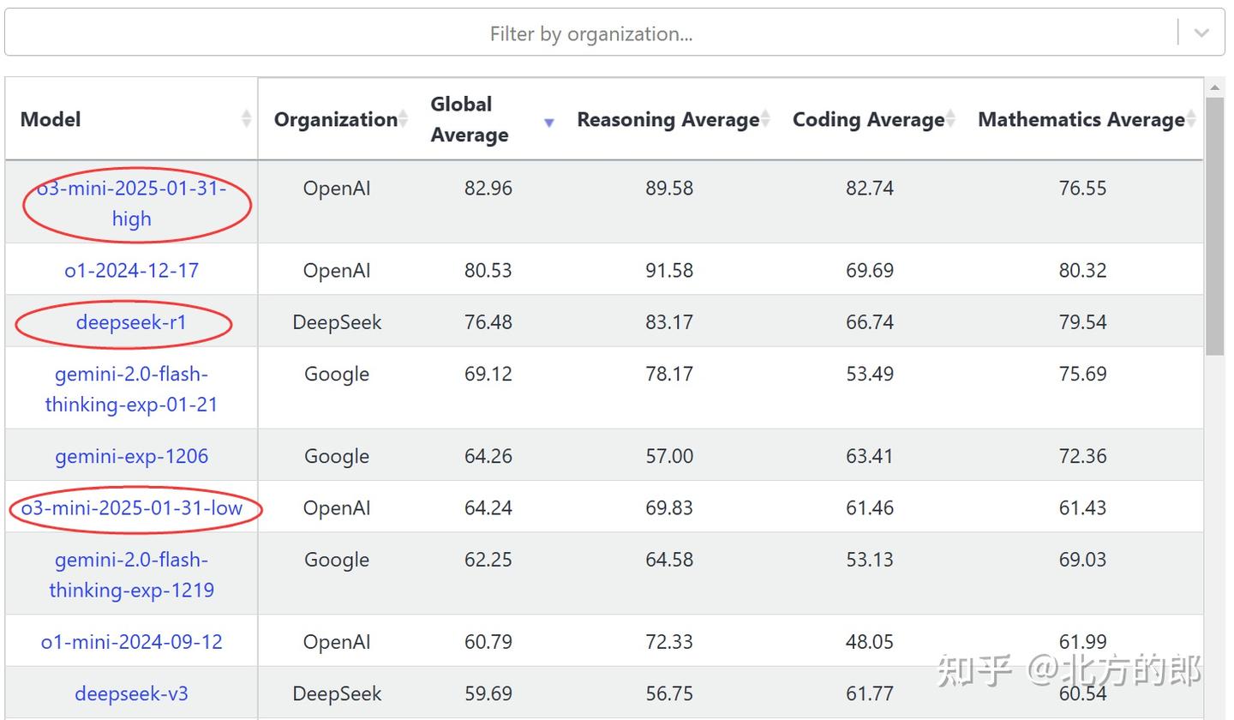Open the deepseek-v3 model link
1234x720 pixels.
131,693
